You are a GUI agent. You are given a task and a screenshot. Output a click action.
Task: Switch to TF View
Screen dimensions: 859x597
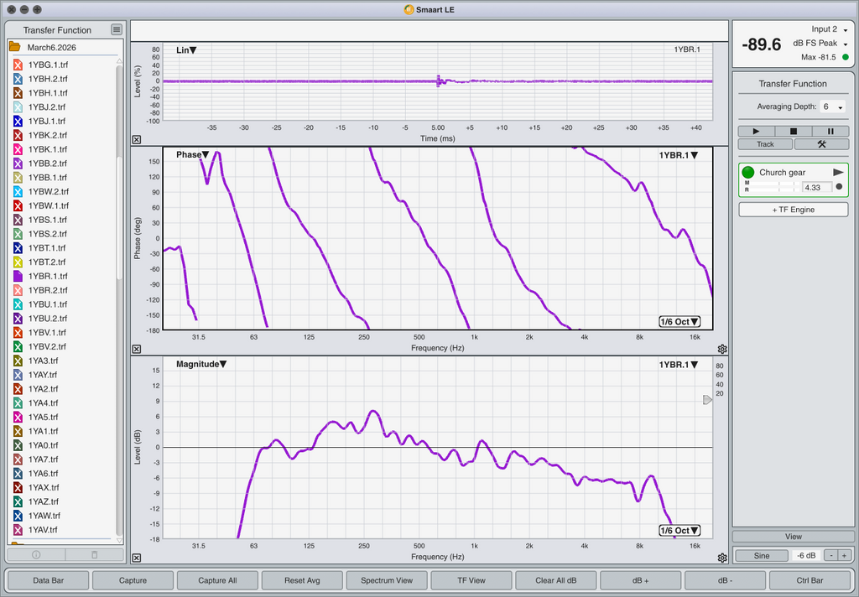[471, 580]
